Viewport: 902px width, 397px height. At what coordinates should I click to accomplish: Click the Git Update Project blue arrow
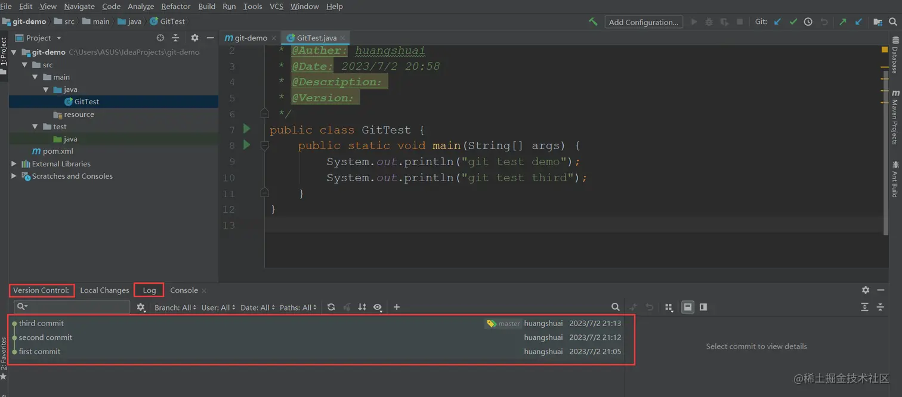tap(777, 21)
